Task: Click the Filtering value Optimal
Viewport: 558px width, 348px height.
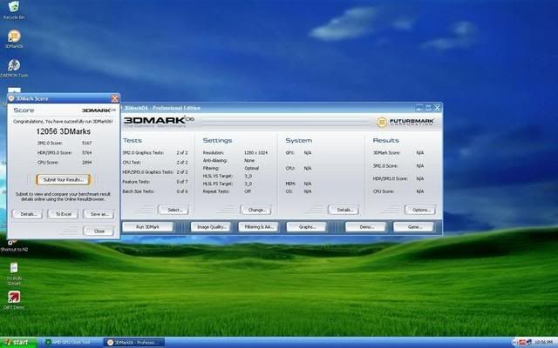Action: click(x=251, y=168)
